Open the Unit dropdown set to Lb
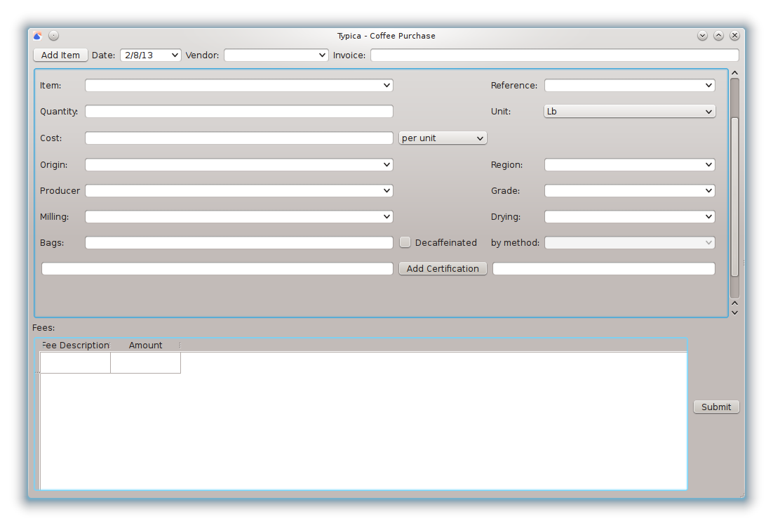 pos(629,112)
